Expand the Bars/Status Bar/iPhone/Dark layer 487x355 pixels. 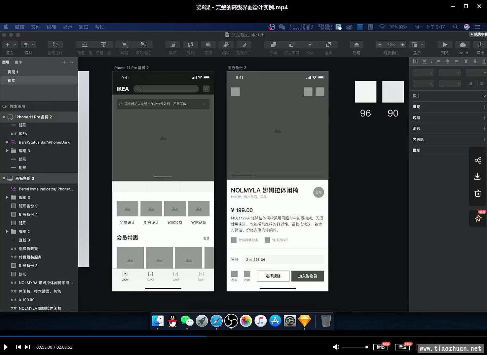click(7, 142)
